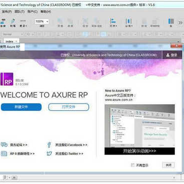
Task: Open the 官方论坛 forum link
Action: (x=18, y=145)
